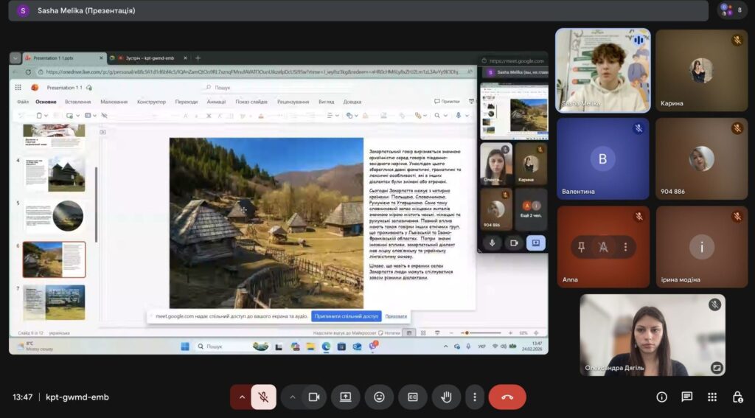
Task: Show meeting details info icon
Action: [x=662, y=397]
